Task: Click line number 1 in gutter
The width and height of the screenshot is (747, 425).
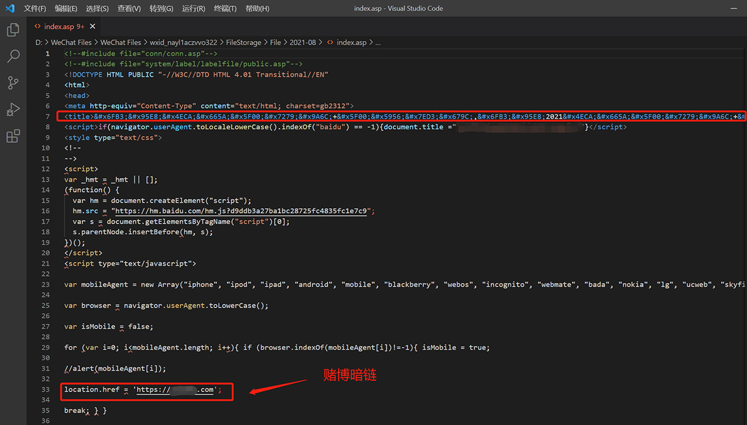Action: (47, 54)
